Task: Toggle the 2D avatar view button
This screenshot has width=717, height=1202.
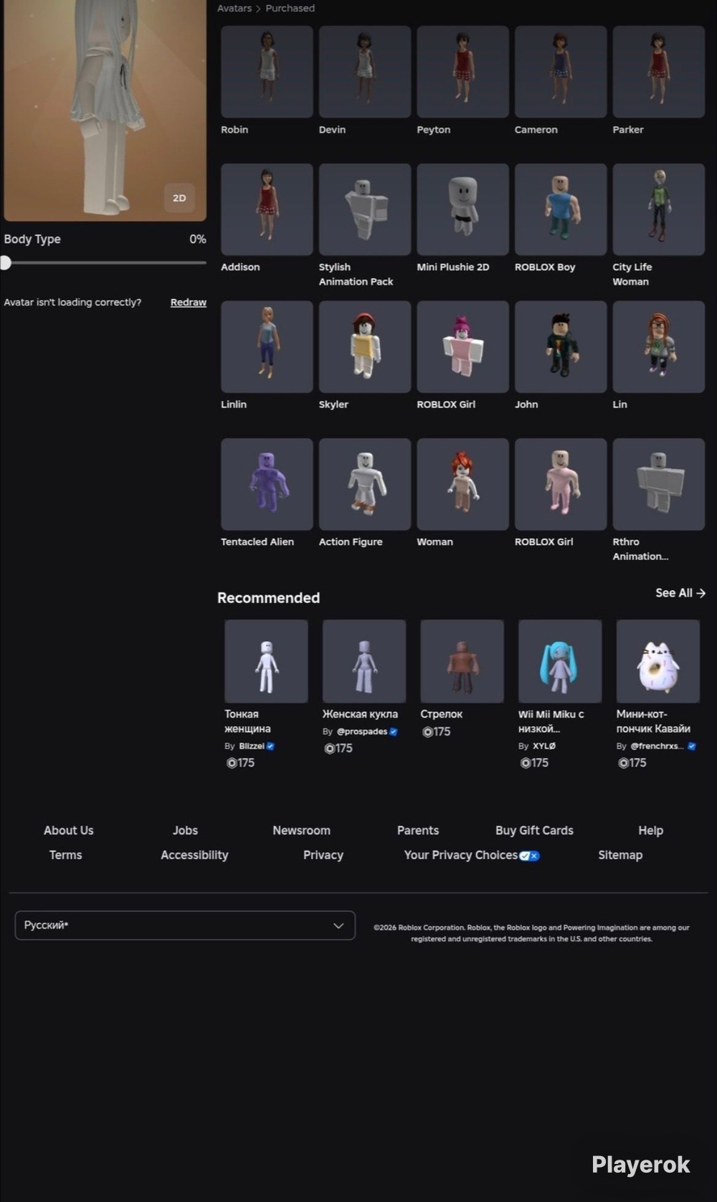Action: point(179,198)
